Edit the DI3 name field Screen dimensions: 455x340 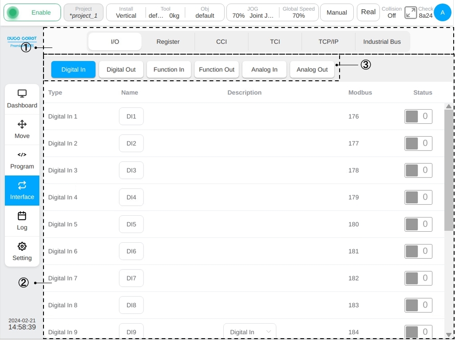(131, 170)
